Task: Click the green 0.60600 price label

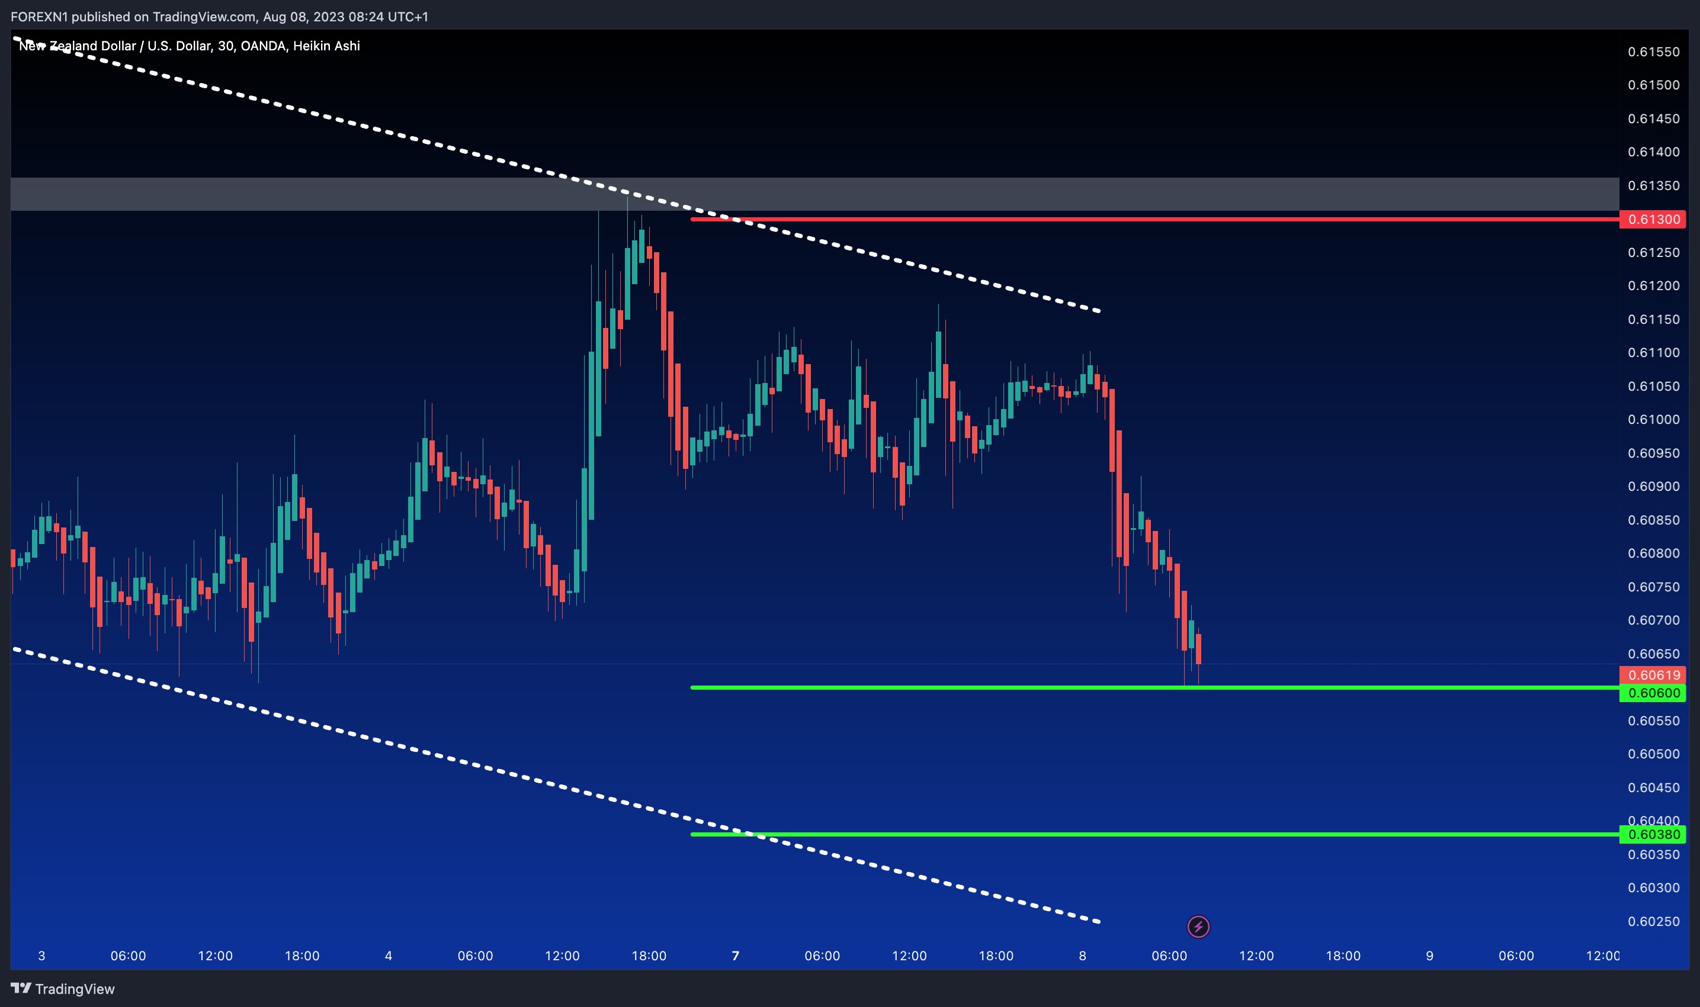Action: (x=1653, y=693)
